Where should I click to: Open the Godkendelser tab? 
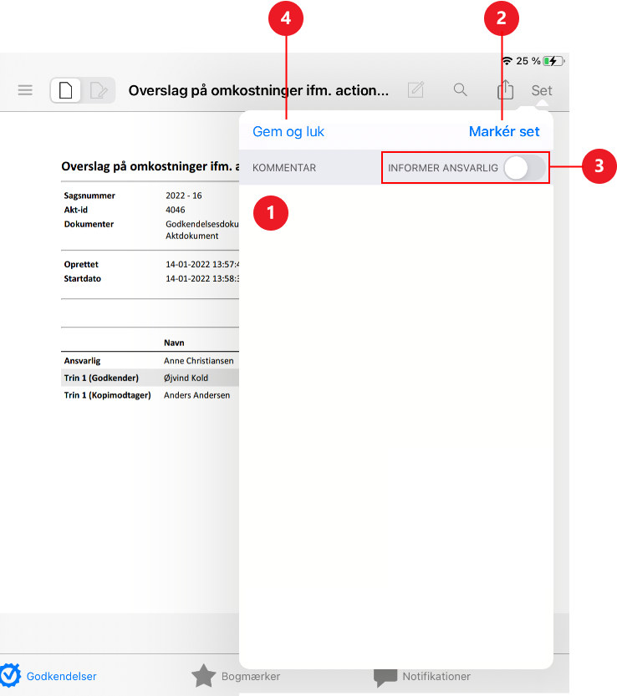[x=48, y=676]
